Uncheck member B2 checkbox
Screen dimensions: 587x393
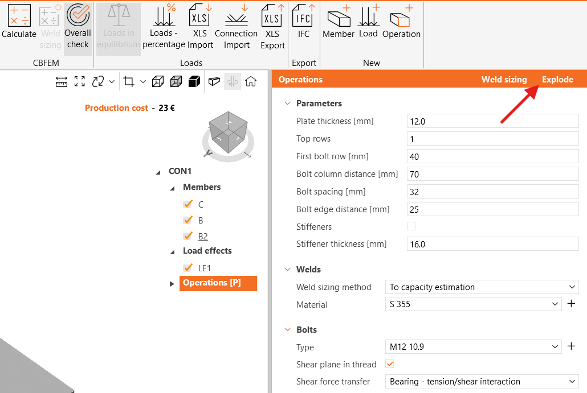pyautogui.click(x=187, y=236)
